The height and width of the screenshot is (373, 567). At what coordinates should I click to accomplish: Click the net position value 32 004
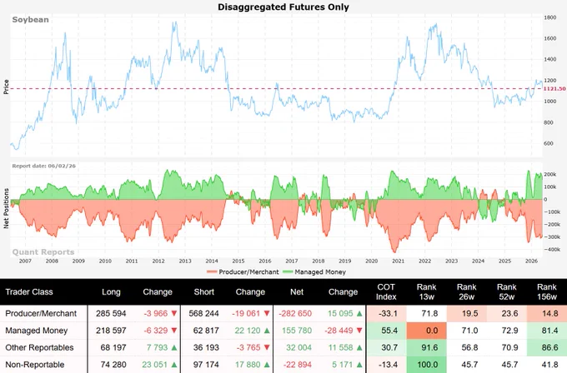click(299, 347)
